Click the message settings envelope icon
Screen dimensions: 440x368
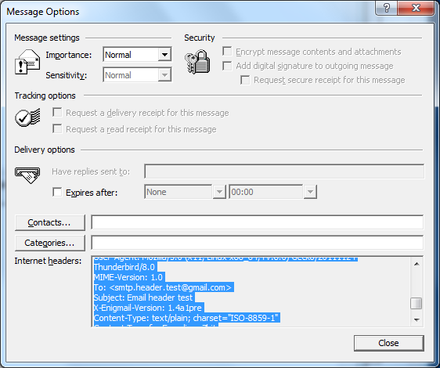point(27,62)
